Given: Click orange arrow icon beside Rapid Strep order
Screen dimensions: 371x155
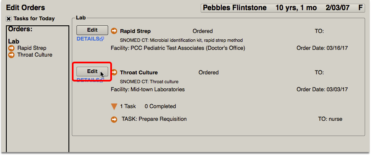Looking at the screenshot, I should coord(114,31).
